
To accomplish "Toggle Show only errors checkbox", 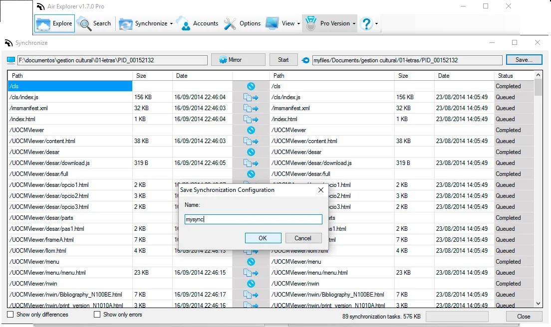I will (x=97, y=315).
